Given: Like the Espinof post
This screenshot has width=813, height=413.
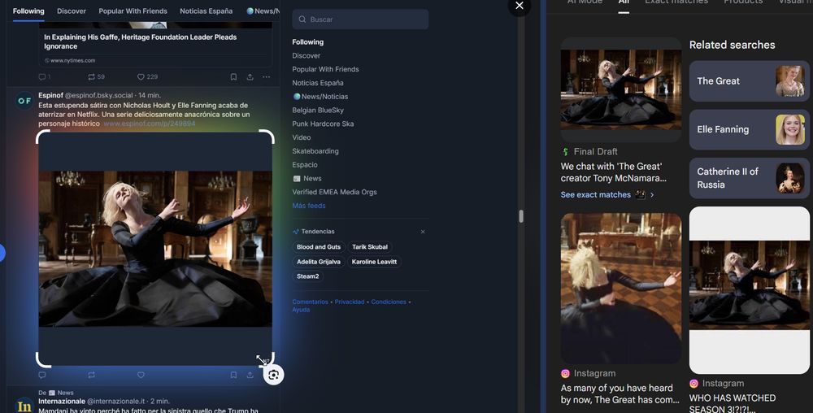Looking at the screenshot, I should tap(141, 375).
